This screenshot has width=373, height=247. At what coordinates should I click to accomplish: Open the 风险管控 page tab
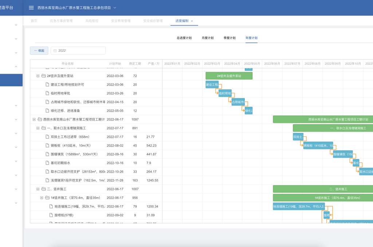pos(92,21)
